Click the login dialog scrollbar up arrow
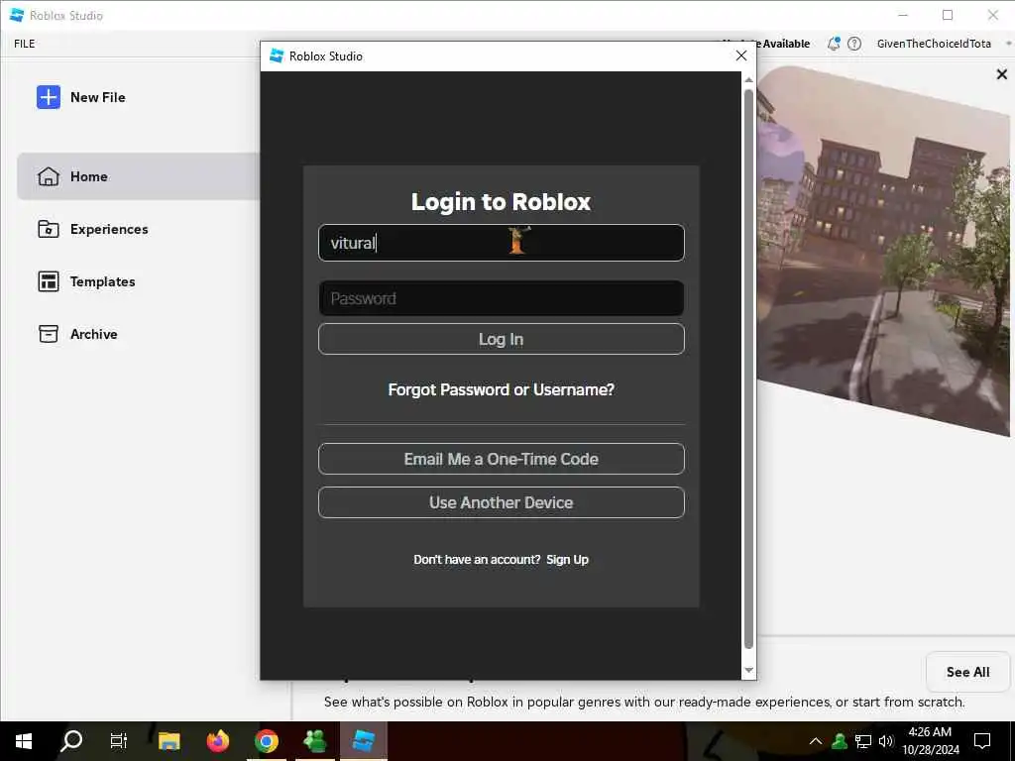The height and width of the screenshot is (761, 1015). point(749,79)
